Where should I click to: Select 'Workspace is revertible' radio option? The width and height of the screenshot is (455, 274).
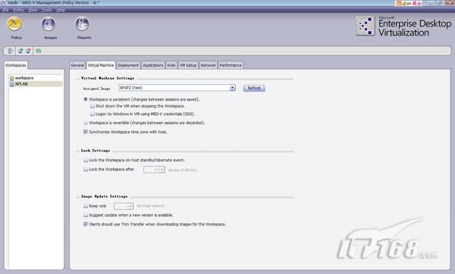(86, 123)
